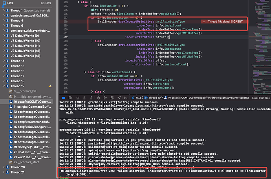Select Thread 17 row
The width and height of the screenshot is (271, 179).
[x=17, y=76]
